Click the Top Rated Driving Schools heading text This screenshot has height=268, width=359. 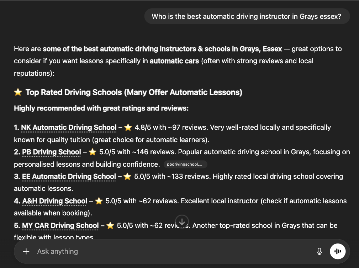pos(134,92)
